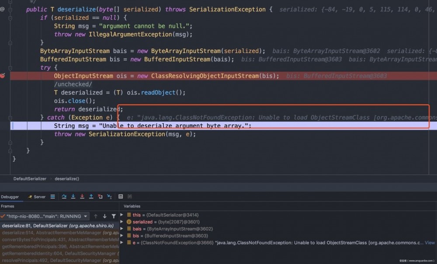
Task: Click the Force Step Into red arrow icon
Action: pos(82,197)
